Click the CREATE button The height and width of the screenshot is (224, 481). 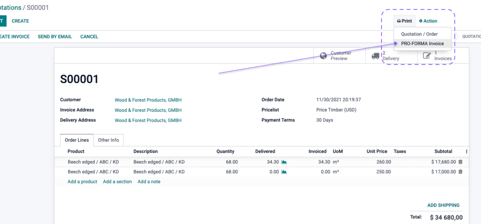(20, 21)
